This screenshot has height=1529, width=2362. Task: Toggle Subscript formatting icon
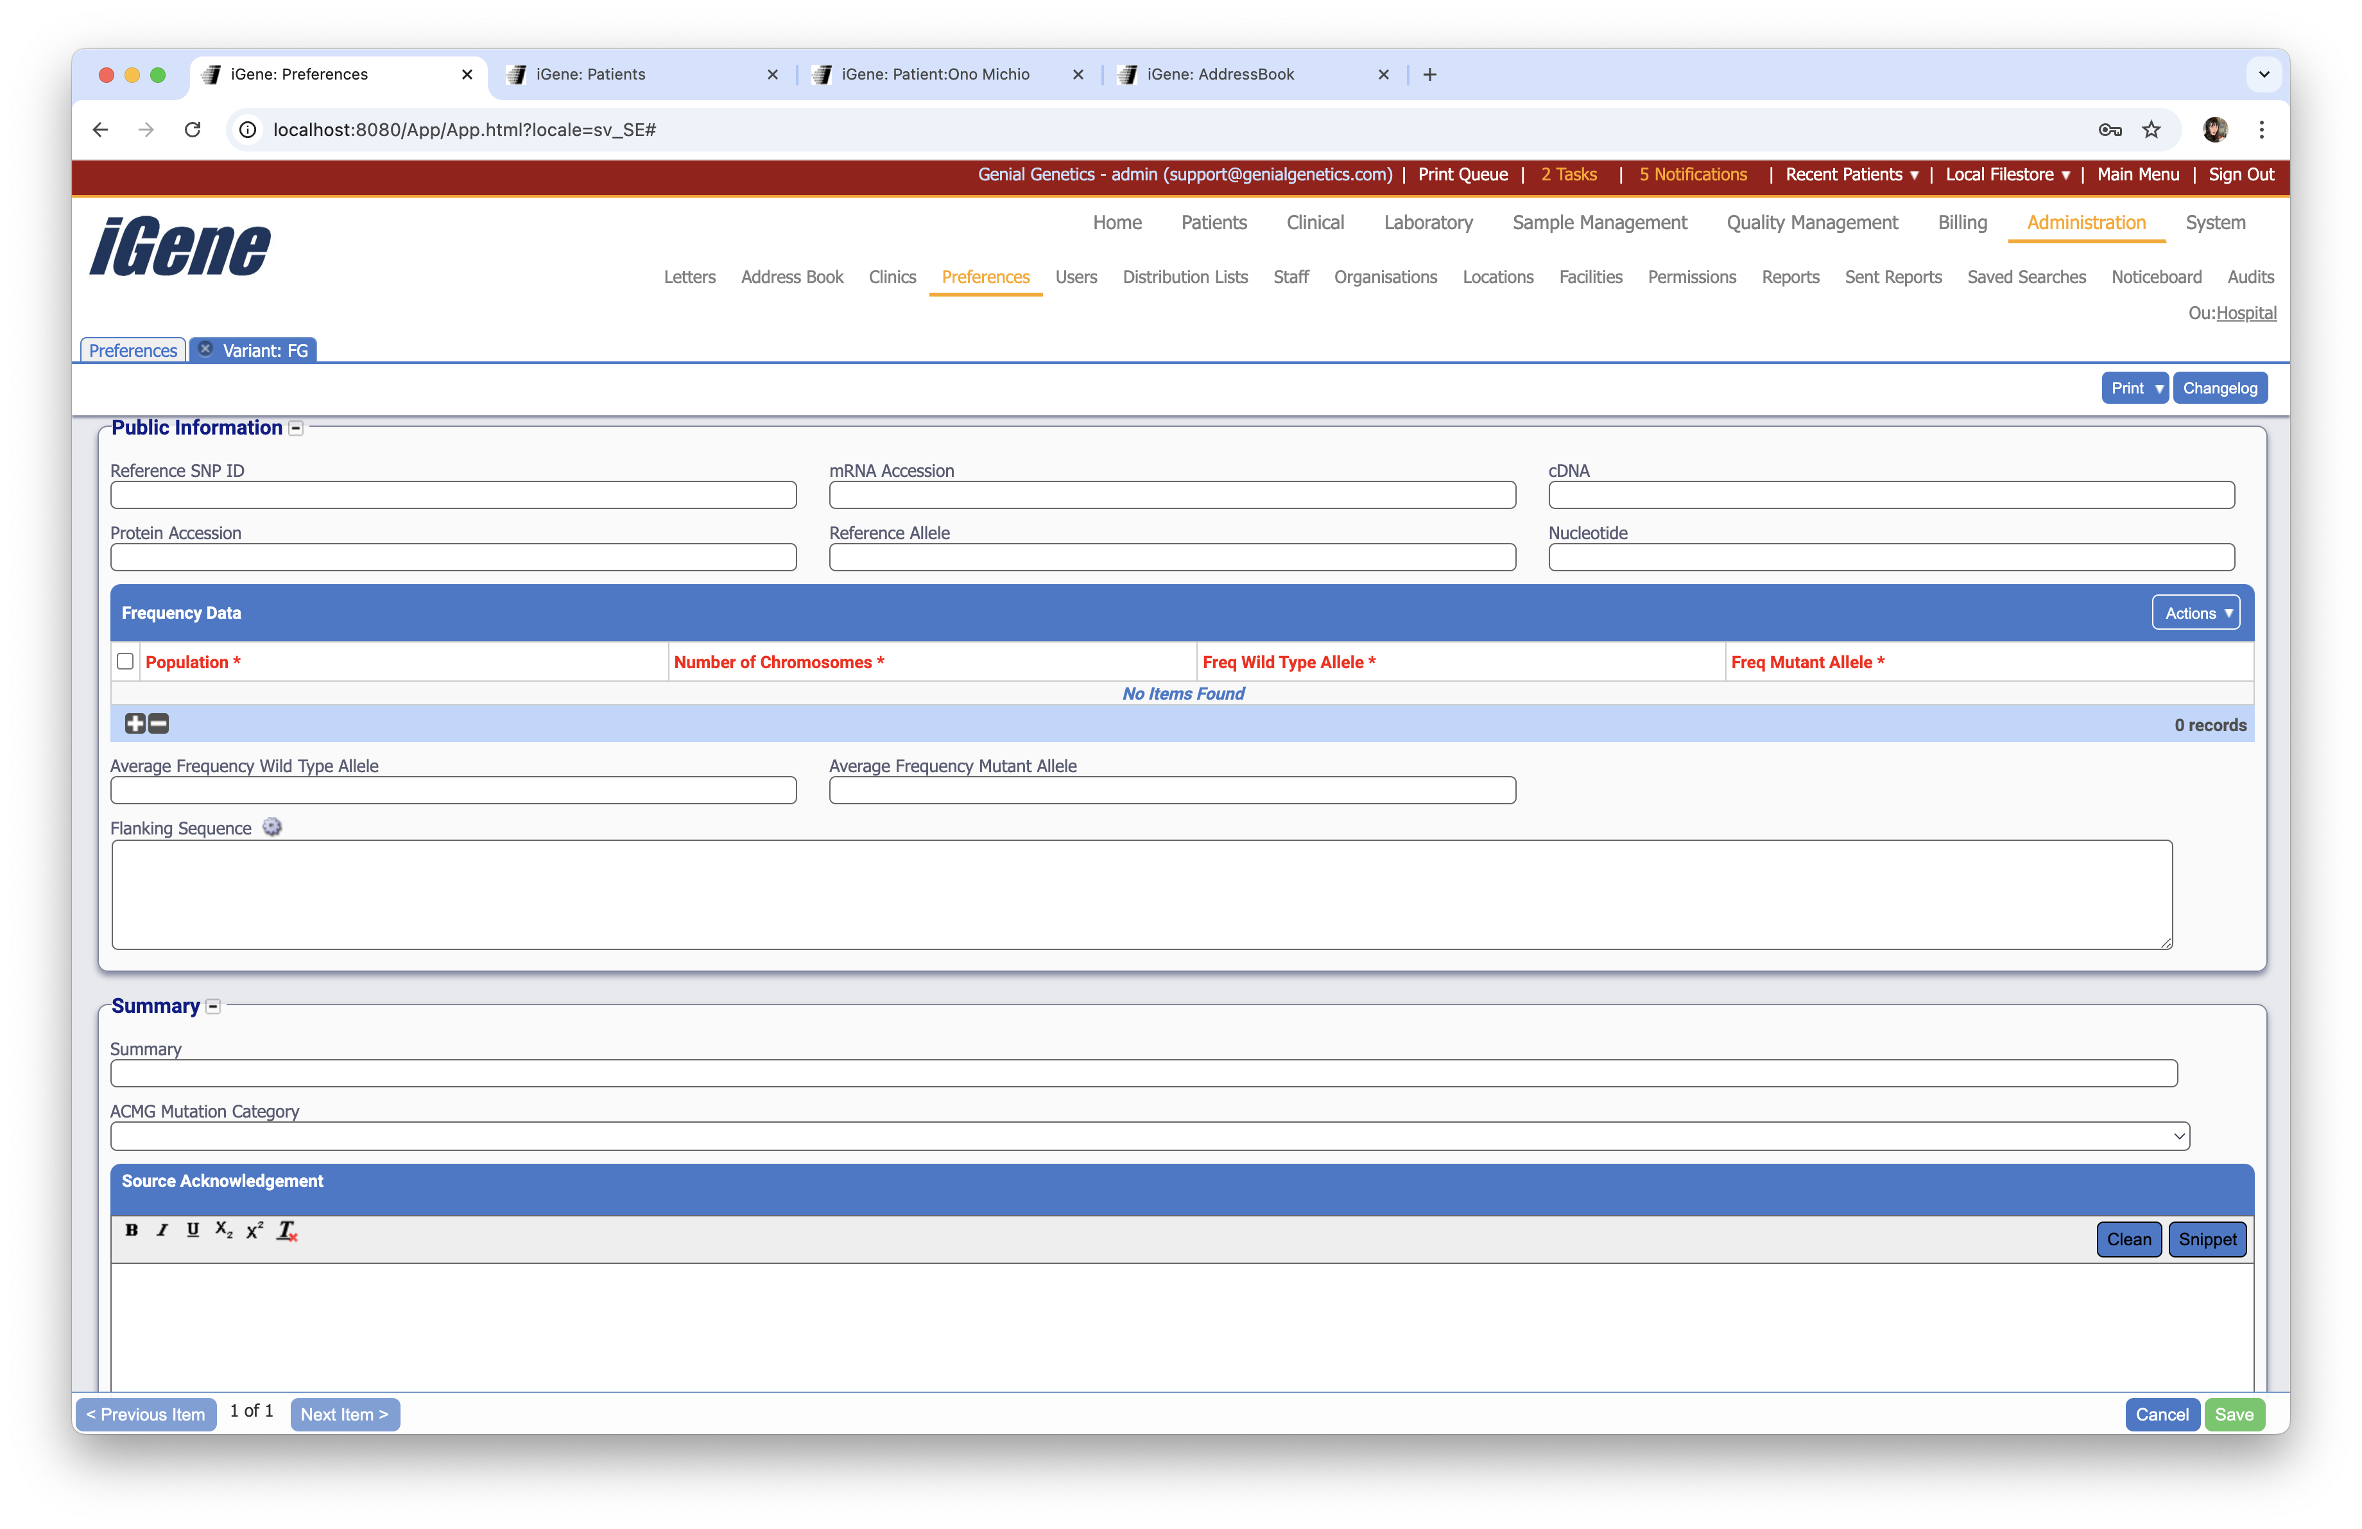point(223,1231)
